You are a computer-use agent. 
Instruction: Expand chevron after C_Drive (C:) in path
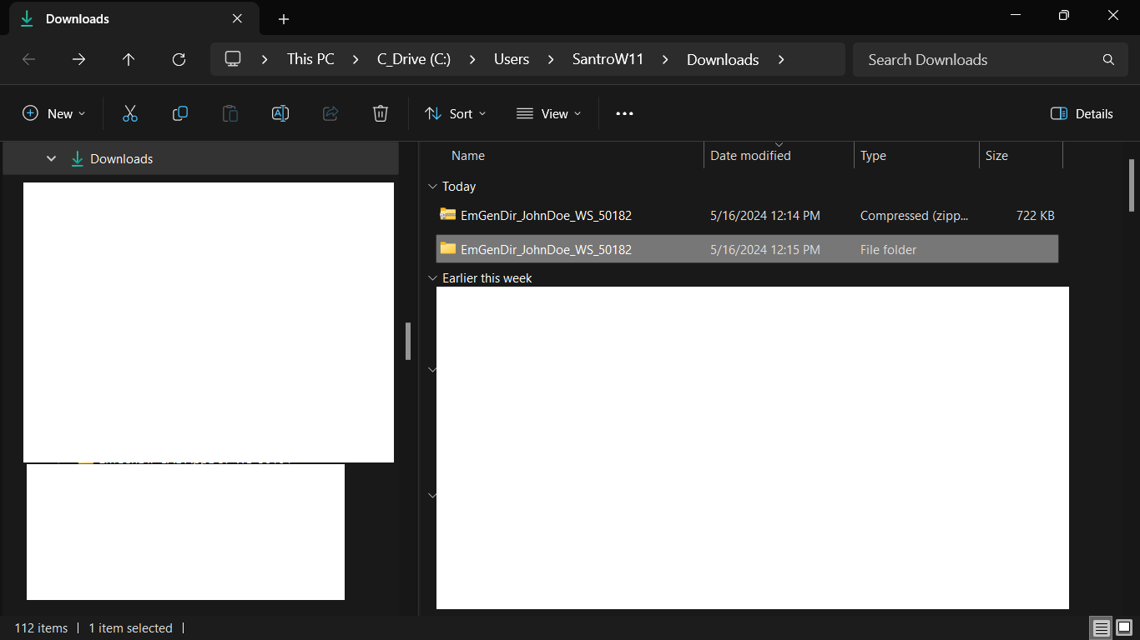(472, 59)
